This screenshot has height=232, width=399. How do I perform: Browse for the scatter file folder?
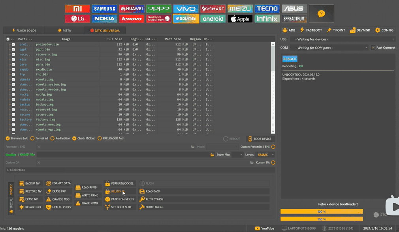[x=212, y=155]
